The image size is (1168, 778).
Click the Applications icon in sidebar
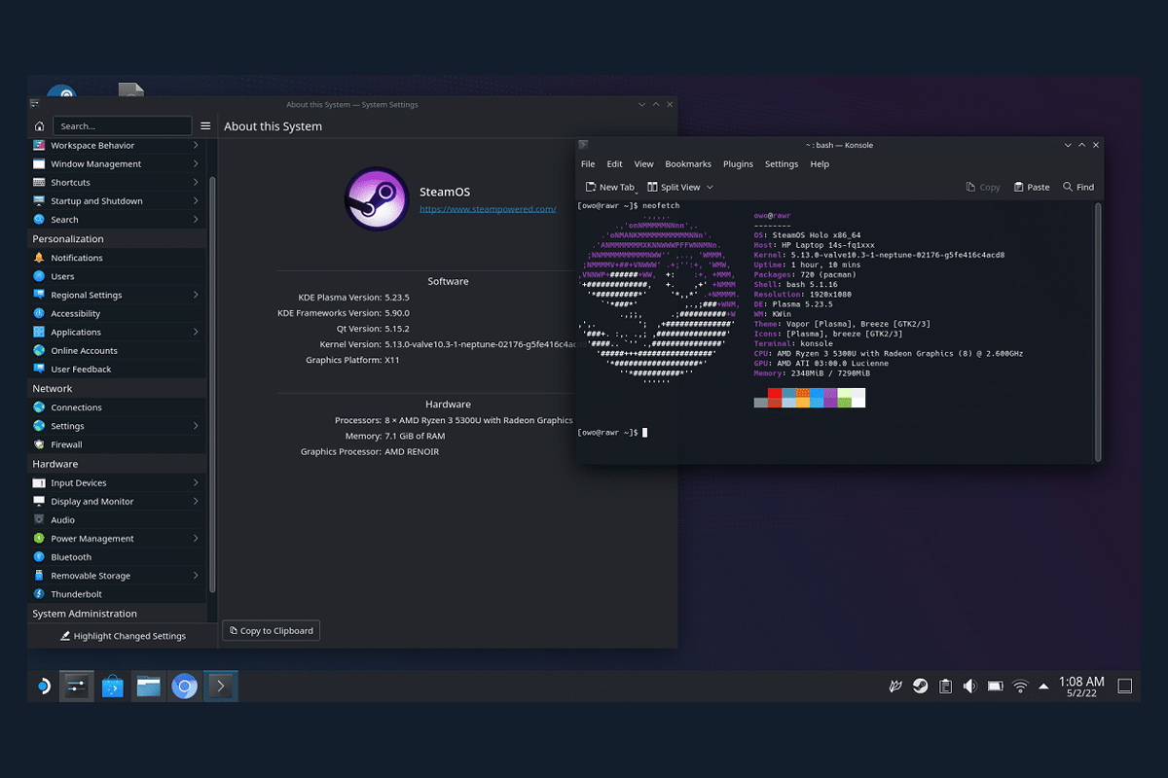point(39,332)
